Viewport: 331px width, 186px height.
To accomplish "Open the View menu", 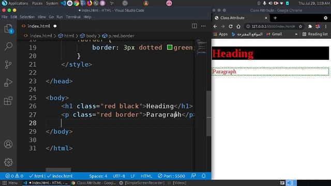I will tap(42, 17).
